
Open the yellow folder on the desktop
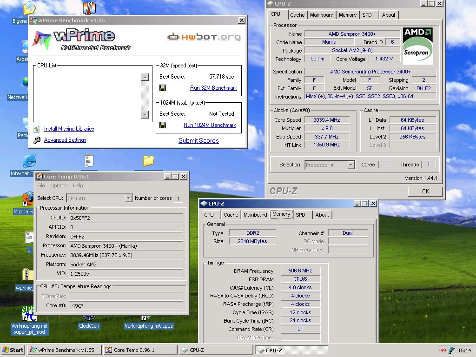click(x=148, y=160)
